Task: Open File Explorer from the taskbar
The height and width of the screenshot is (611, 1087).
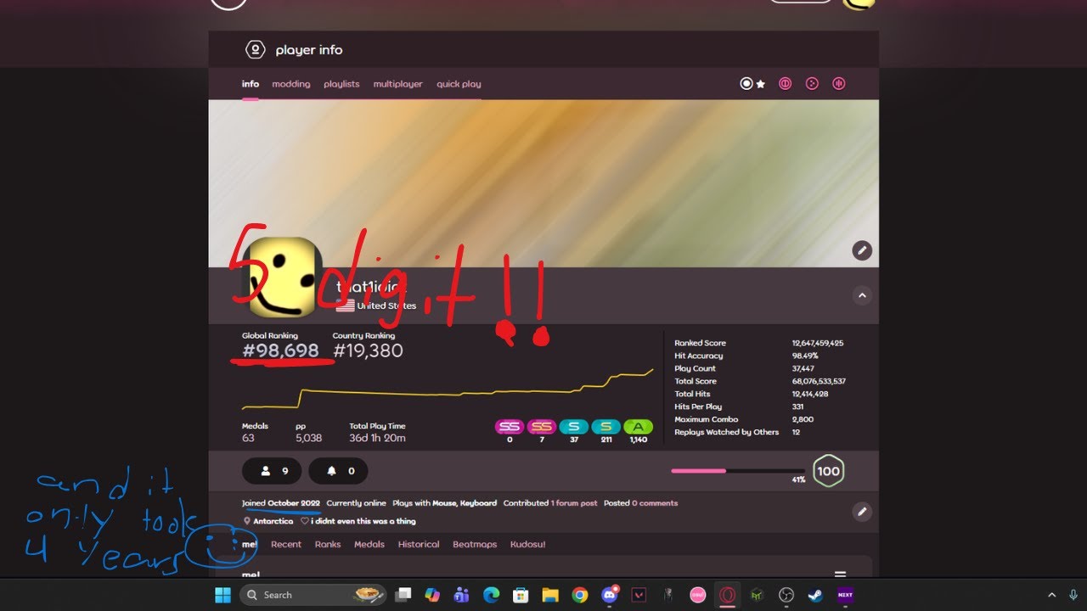Action: (550, 595)
